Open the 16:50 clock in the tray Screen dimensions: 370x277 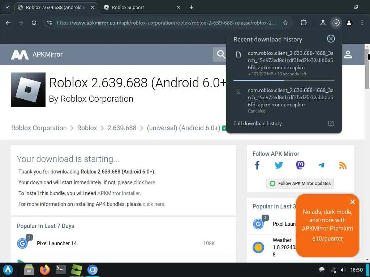tap(357, 270)
